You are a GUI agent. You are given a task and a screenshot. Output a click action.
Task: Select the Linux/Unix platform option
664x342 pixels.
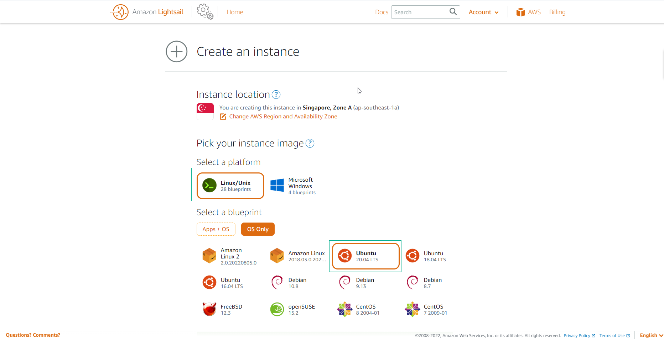(230, 186)
